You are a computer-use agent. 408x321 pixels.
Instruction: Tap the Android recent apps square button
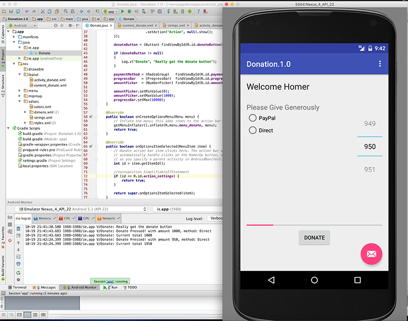click(358, 280)
